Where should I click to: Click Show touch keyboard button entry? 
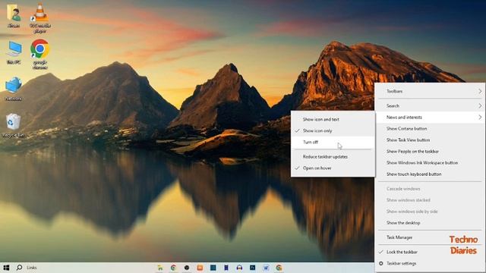pyautogui.click(x=430, y=174)
